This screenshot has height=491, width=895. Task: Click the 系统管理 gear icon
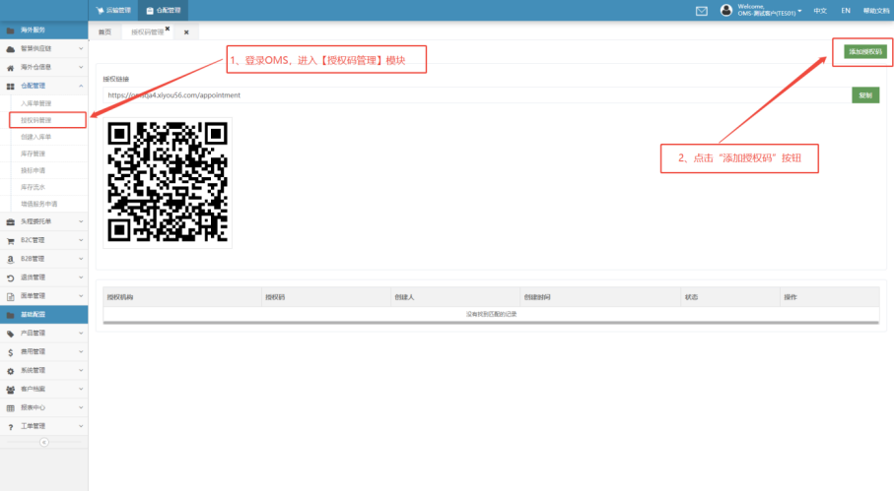pyautogui.click(x=10, y=371)
